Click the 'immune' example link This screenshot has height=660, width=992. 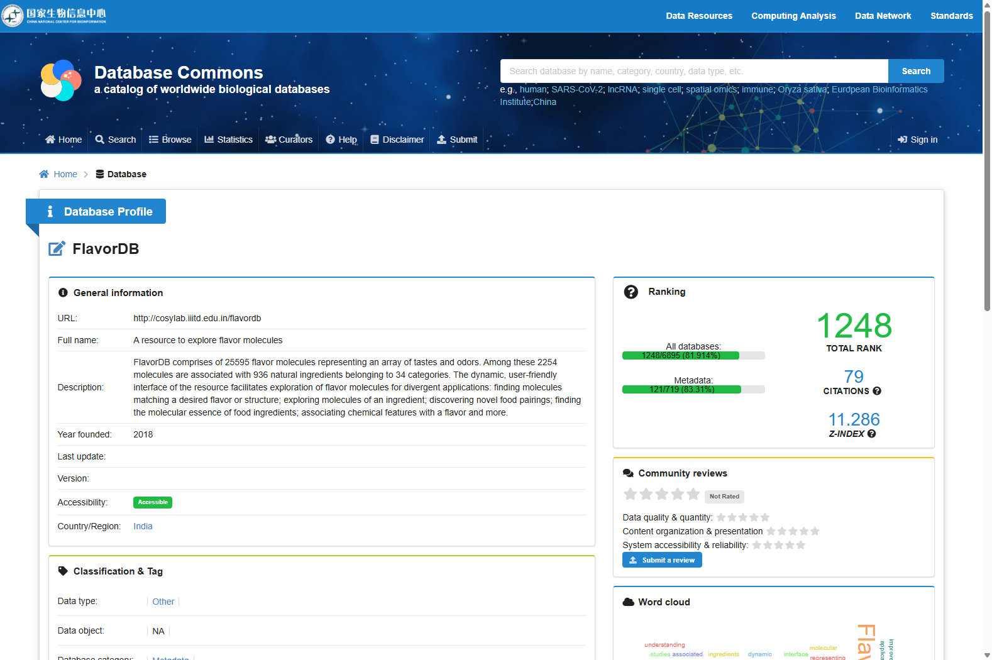point(758,89)
